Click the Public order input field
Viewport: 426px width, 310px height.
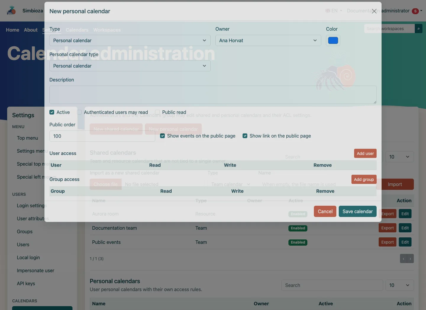[102, 136]
